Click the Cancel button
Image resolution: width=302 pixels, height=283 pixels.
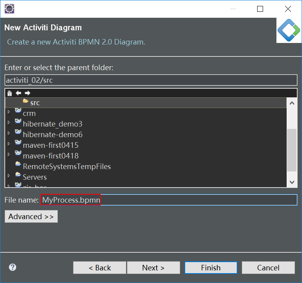[x=268, y=268]
